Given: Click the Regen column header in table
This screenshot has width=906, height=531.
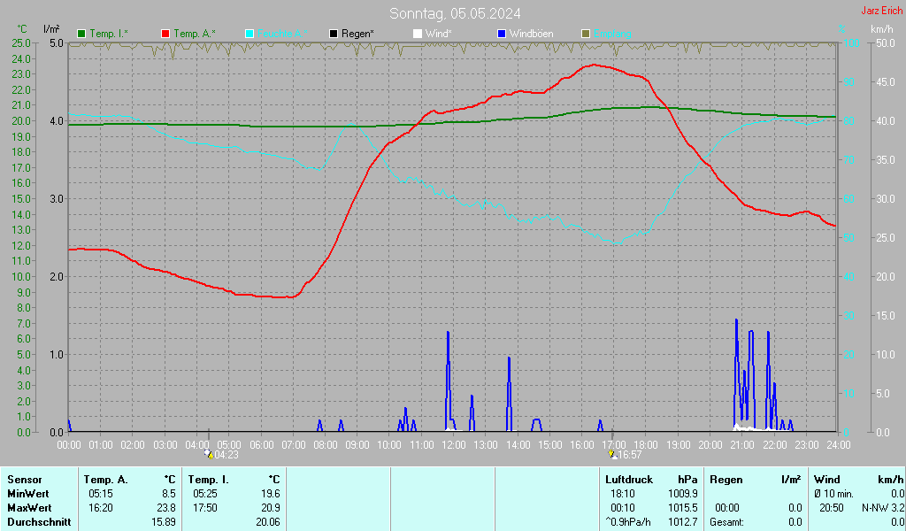Looking at the screenshot, I should click(726, 479).
